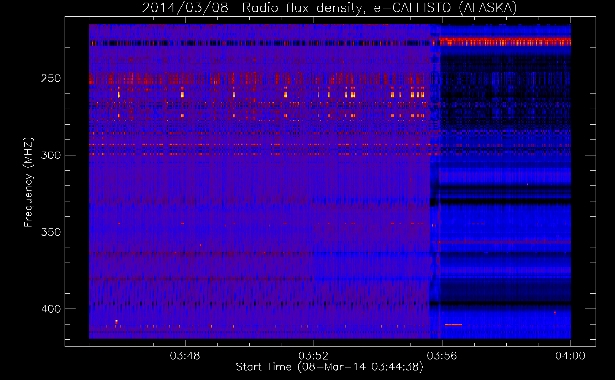Click the 'Frequency (MHZ)' axis label

point(29,182)
